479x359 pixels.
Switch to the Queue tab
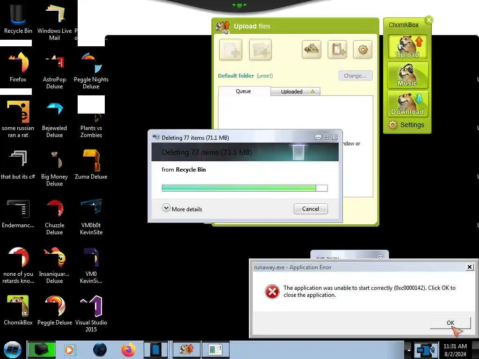(x=243, y=91)
